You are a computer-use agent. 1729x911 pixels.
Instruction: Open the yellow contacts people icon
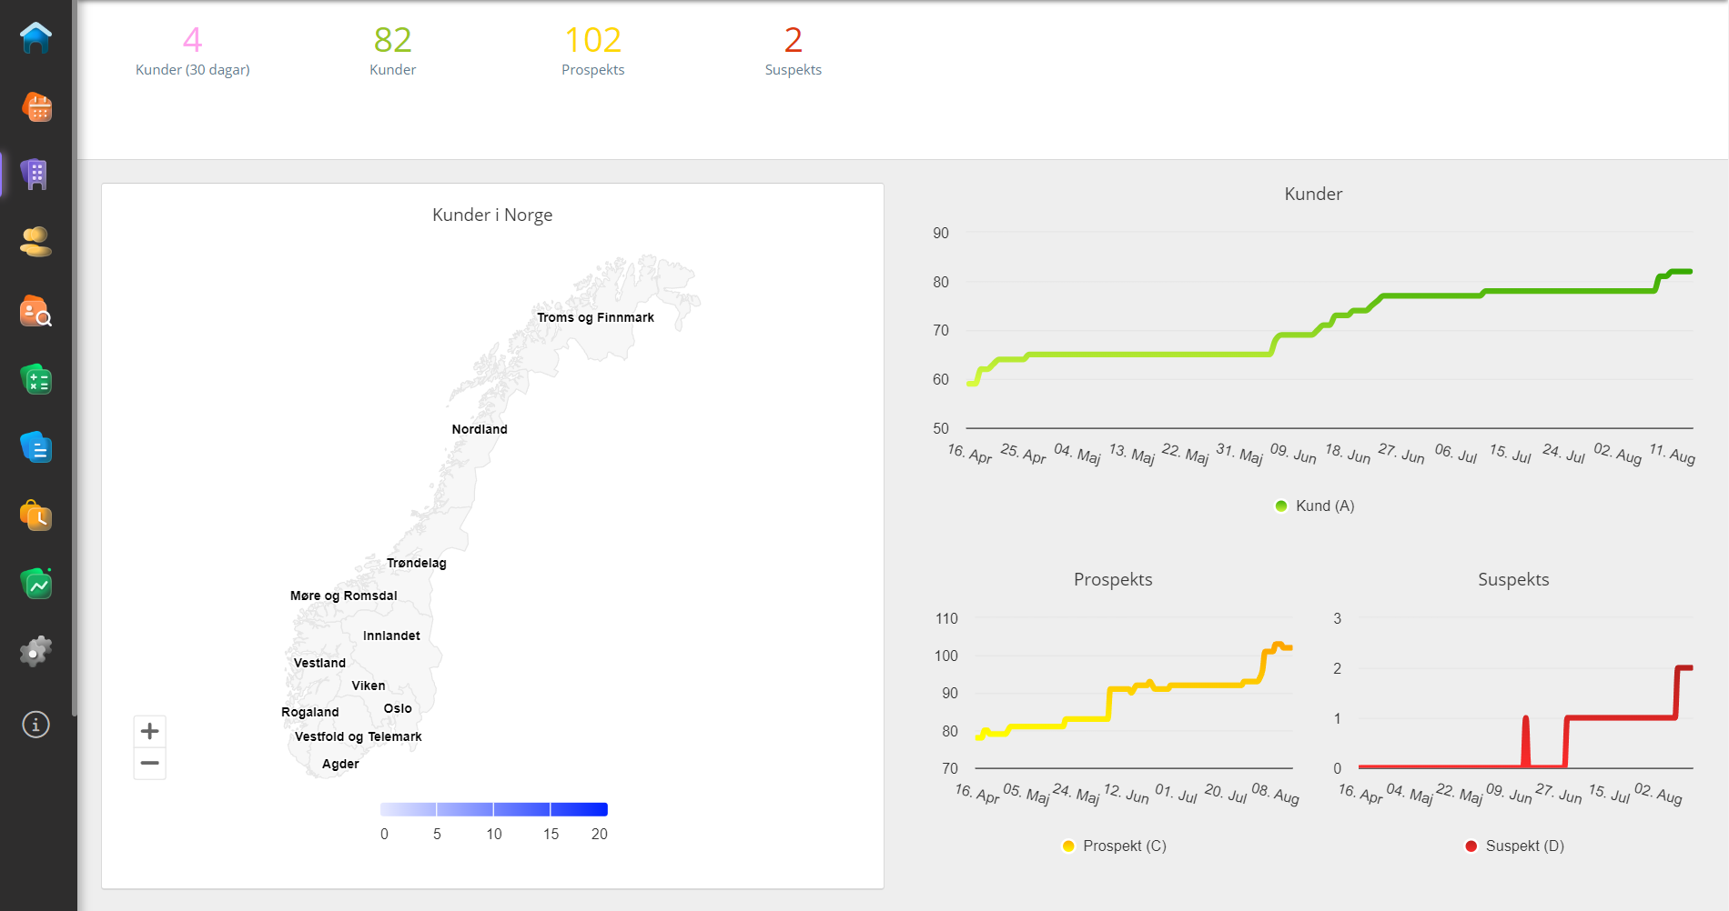35,242
